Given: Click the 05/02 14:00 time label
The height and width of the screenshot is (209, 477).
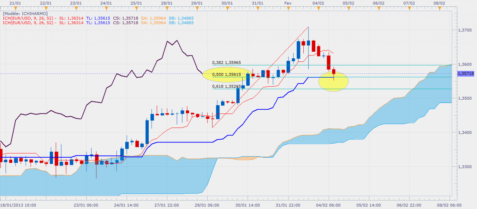Looking at the screenshot, I should [369, 205].
